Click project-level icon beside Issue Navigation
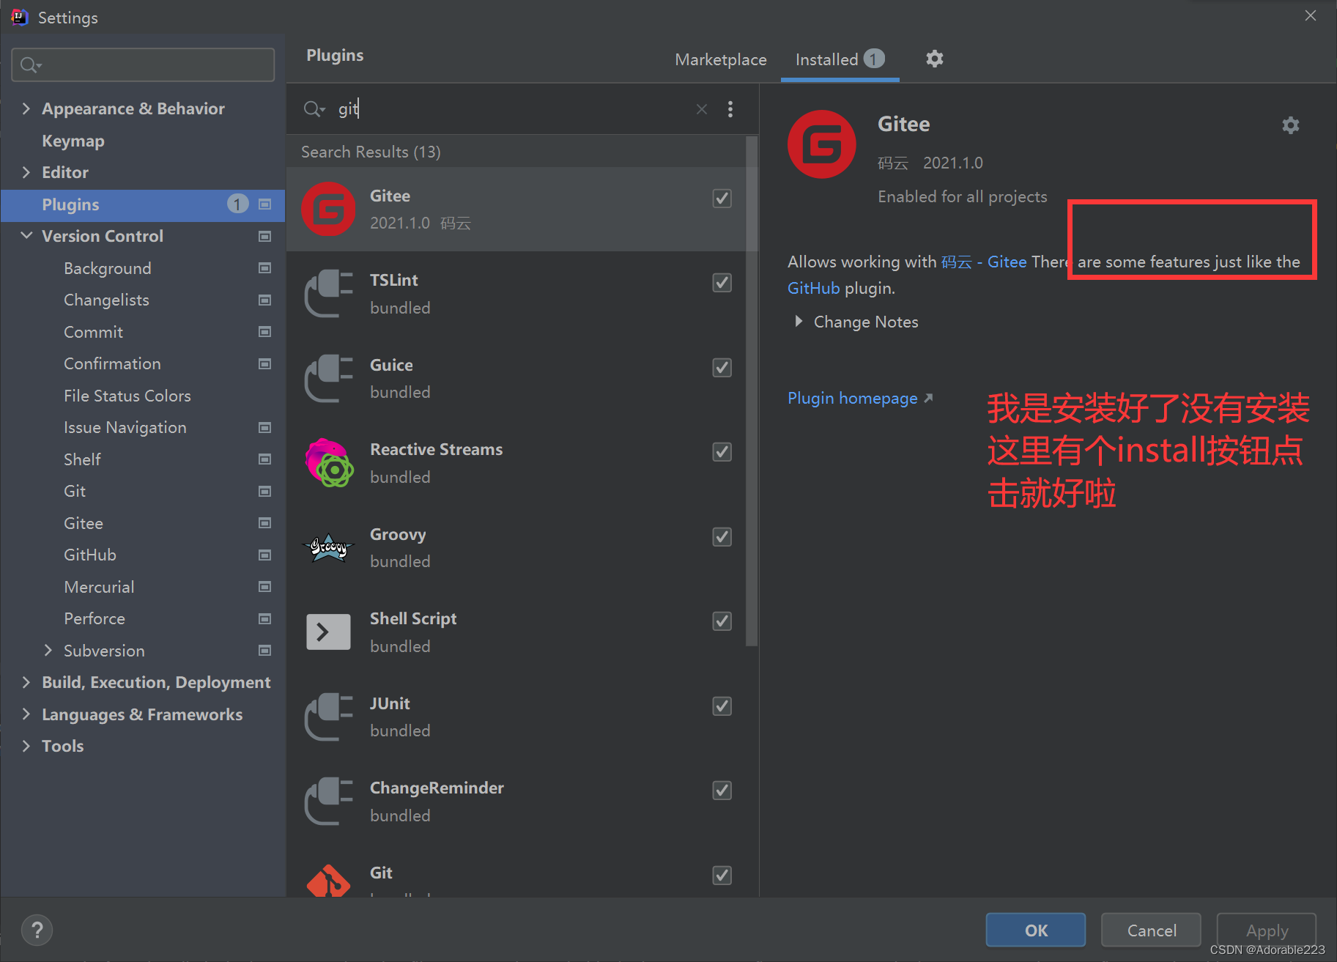The width and height of the screenshot is (1337, 962). (x=264, y=427)
